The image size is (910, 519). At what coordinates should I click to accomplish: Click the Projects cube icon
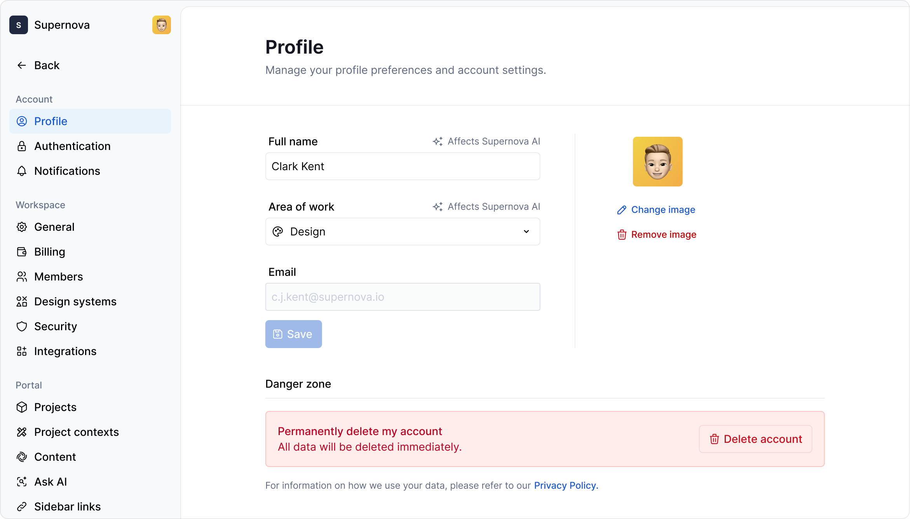[x=22, y=407]
